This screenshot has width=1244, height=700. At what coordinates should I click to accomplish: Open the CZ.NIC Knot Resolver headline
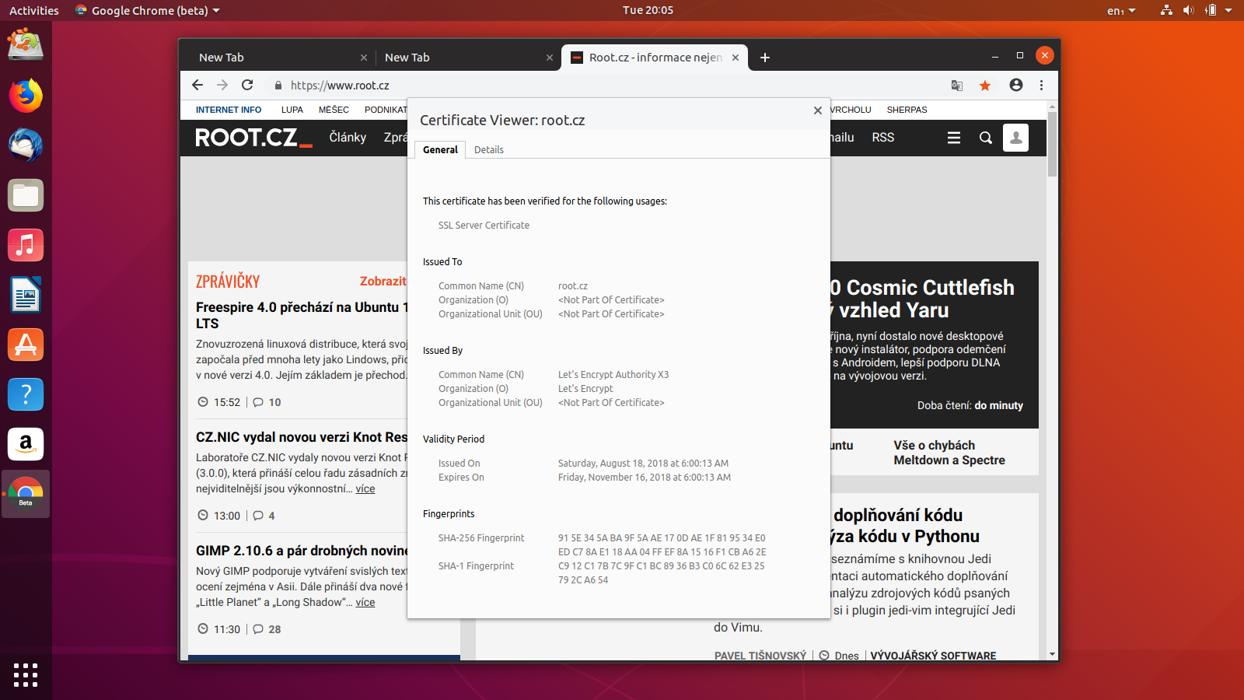click(x=302, y=437)
